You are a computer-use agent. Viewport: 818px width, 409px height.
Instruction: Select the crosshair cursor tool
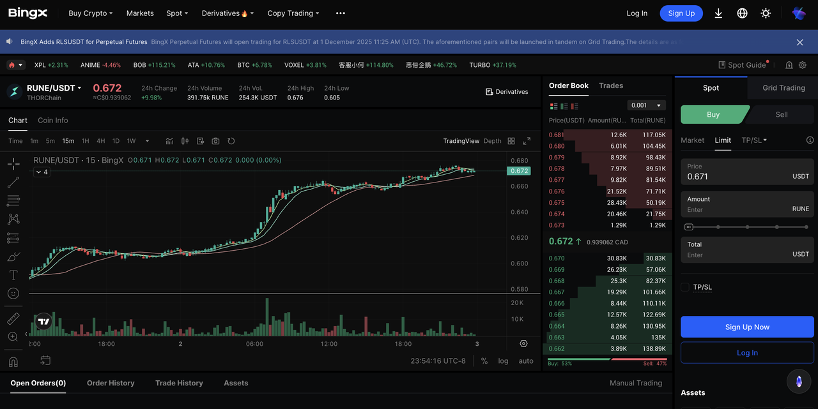coord(13,164)
